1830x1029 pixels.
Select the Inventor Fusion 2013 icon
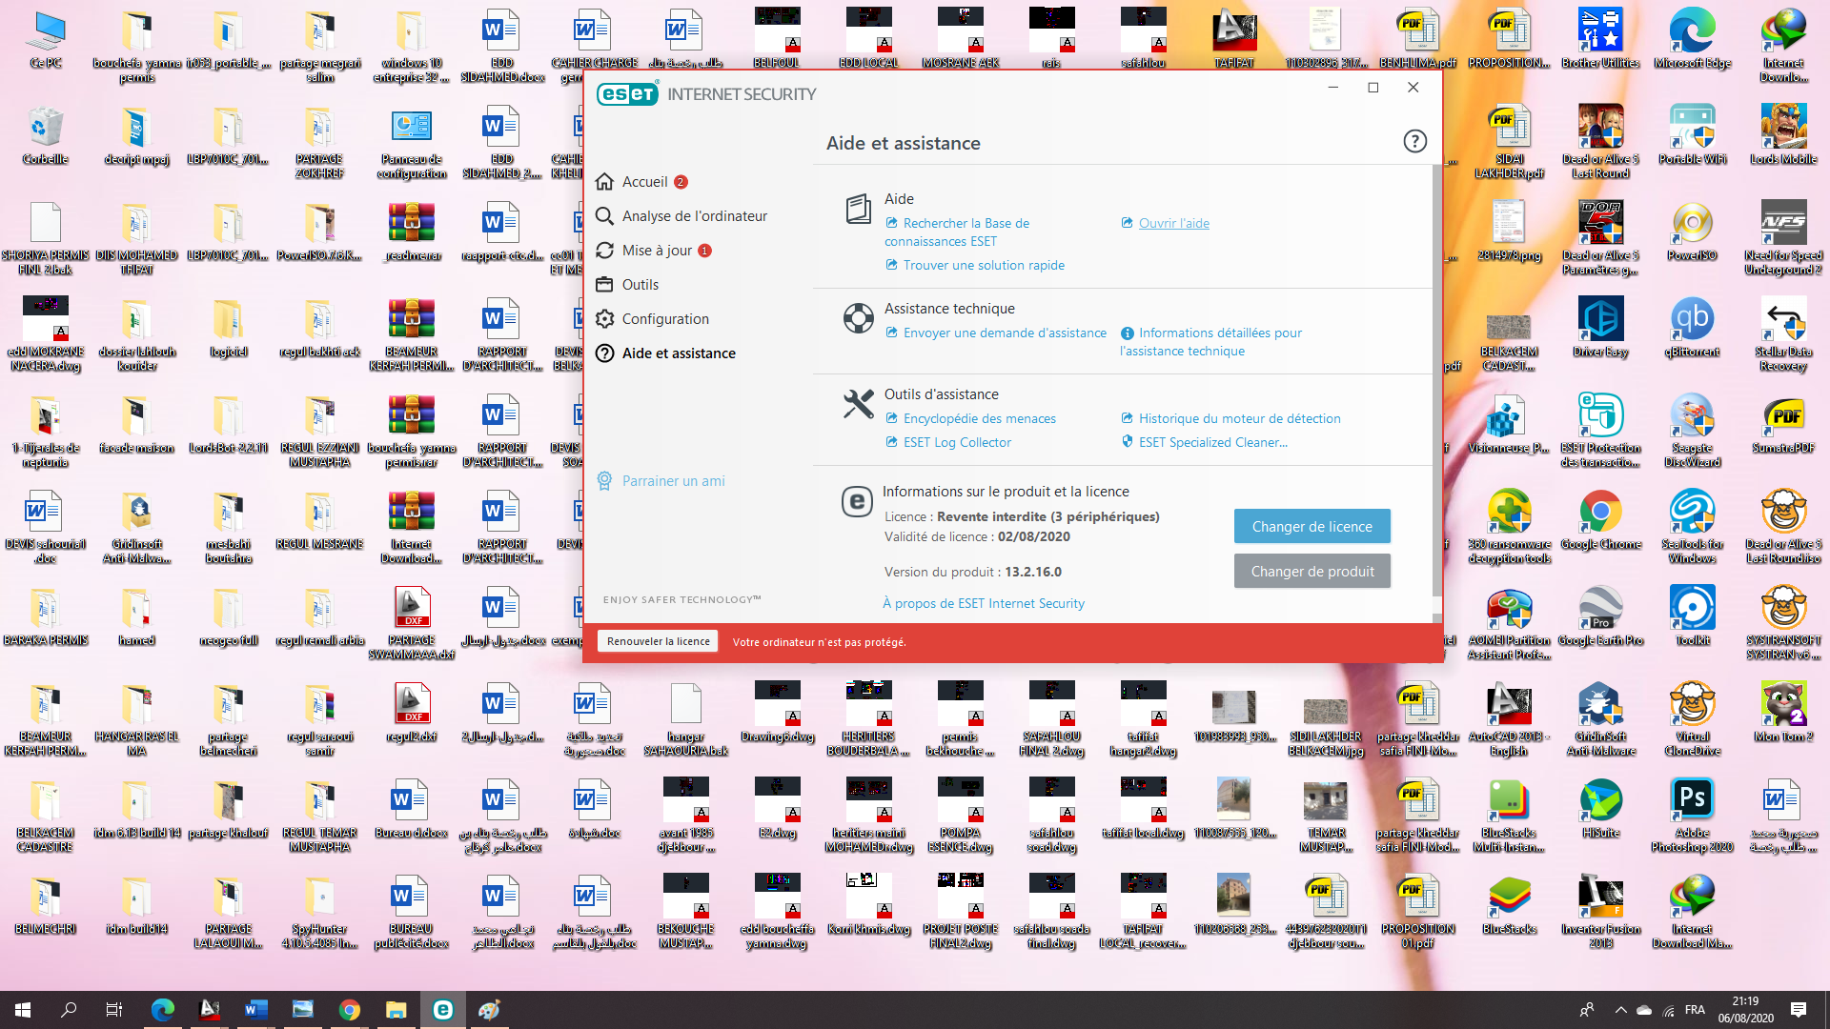click(1600, 912)
